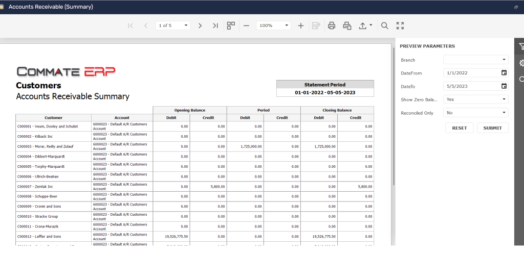
Task: Click the 5,800.00 opening credit for Zemlak Inc
Action: 217,187
